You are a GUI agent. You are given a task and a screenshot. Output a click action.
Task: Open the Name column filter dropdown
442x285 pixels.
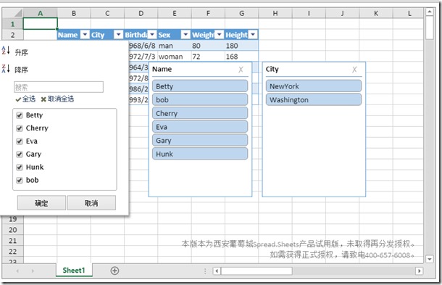(85, 35)
